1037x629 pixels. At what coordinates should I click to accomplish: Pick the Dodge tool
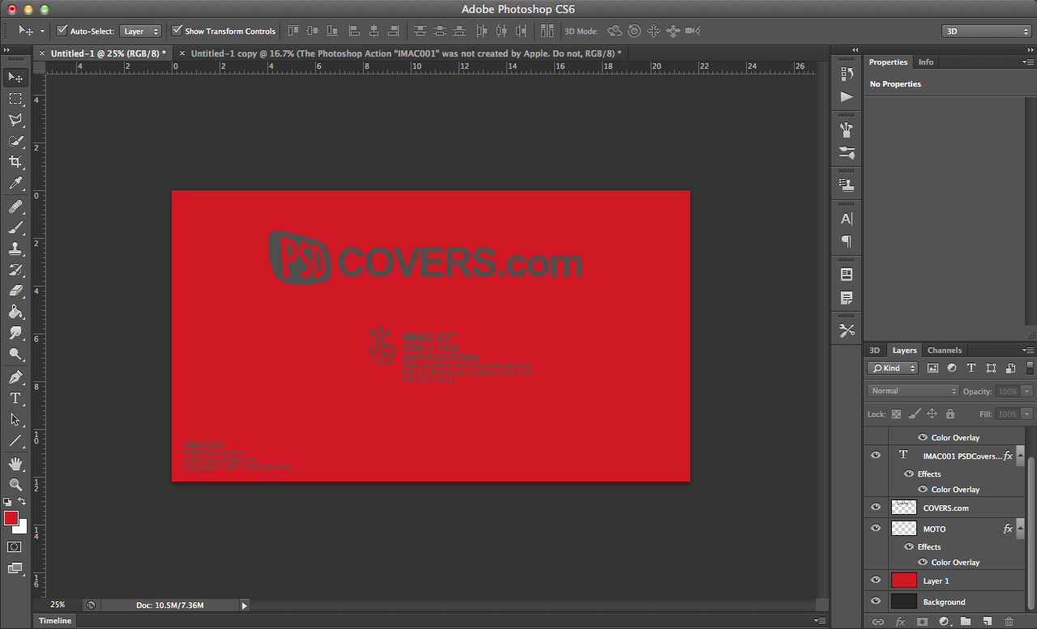click(15, 355)
